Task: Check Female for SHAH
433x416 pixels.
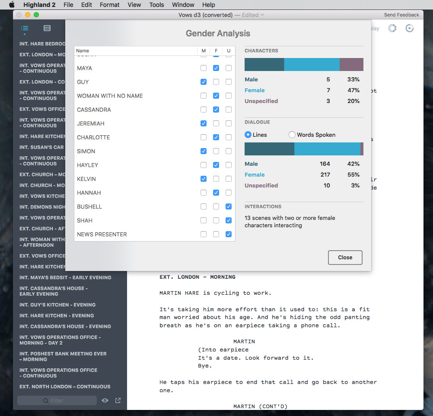Action: pyautogui.click(x=216, y=220)
